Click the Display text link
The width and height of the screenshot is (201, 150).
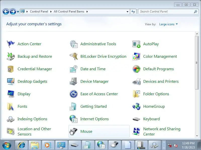pos(24,94)
